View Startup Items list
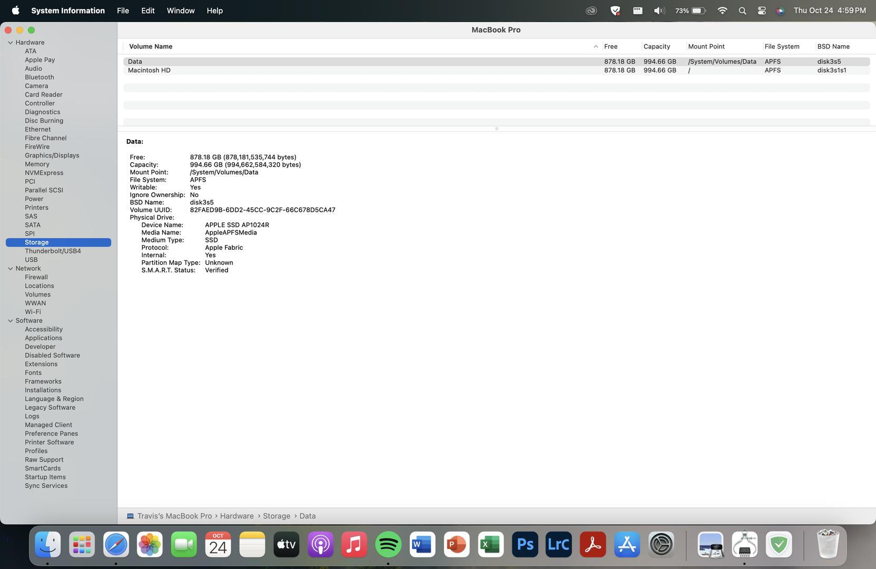Screen dimensions: 876x569 [45, 477]
